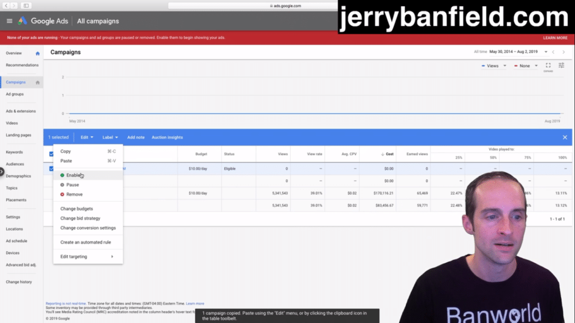Click Add note in toolbar
The width and height of the screenshot is (575, 323).
pyautogui.click(x=136, y=137)
